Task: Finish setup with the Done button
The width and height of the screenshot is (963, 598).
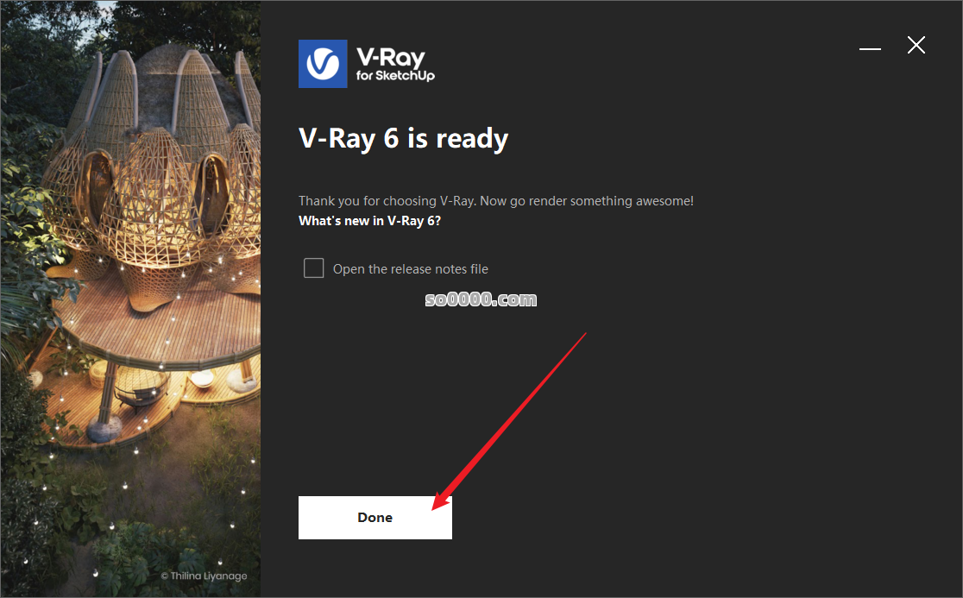Action: pos(375,518)
